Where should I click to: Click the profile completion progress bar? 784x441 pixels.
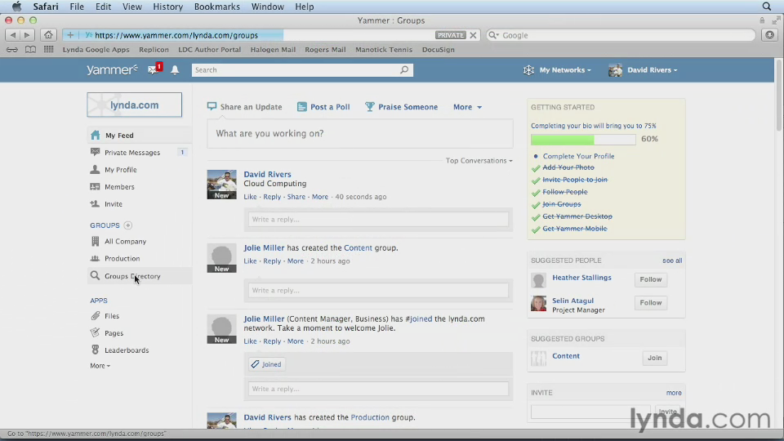point(583,139)
